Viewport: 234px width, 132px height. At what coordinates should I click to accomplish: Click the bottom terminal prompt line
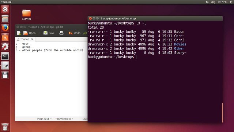112,57
